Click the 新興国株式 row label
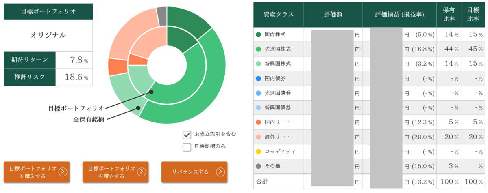Screen dimensions: 488x193 [277, 64]
